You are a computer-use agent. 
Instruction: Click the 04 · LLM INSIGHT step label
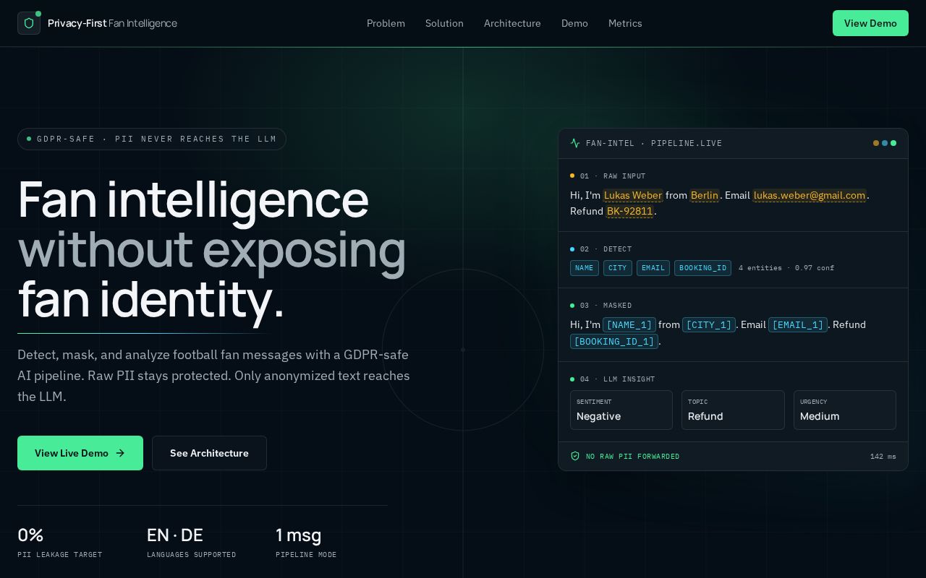click(617, 379)
